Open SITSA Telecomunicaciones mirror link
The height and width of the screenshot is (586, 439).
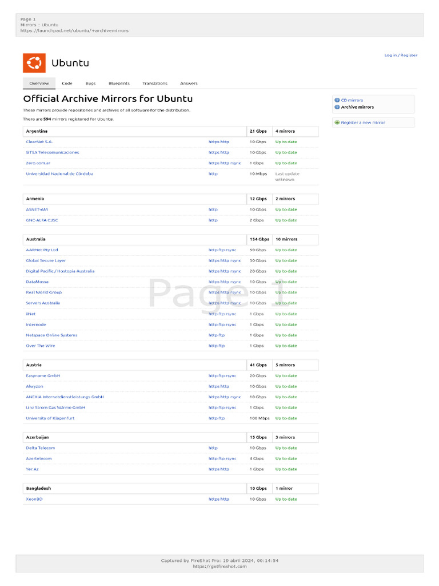pyautogui.click(x=53, y=152)
